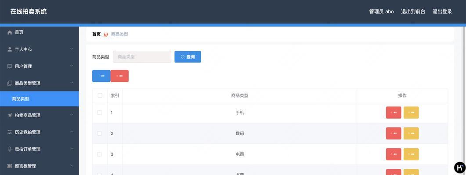This screenshot has height=175, width=466.
Task: Click the red button in 手机 row
Action: click(394, 112)
